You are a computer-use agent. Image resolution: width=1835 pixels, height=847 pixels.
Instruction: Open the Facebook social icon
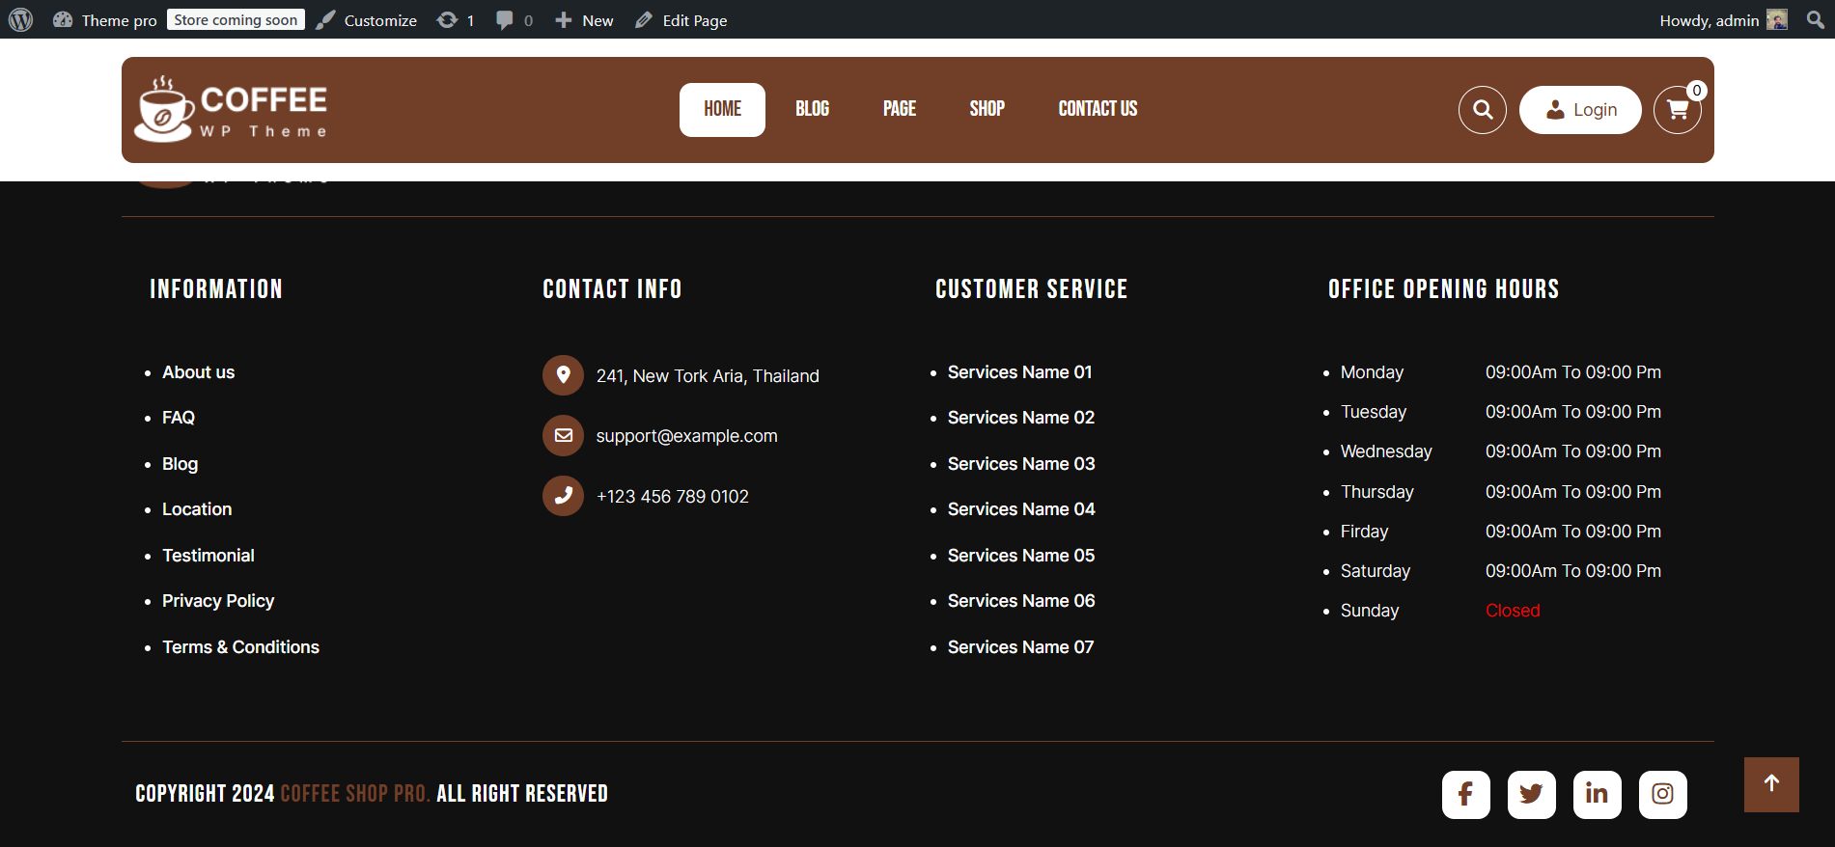[x=1465, y=794]
